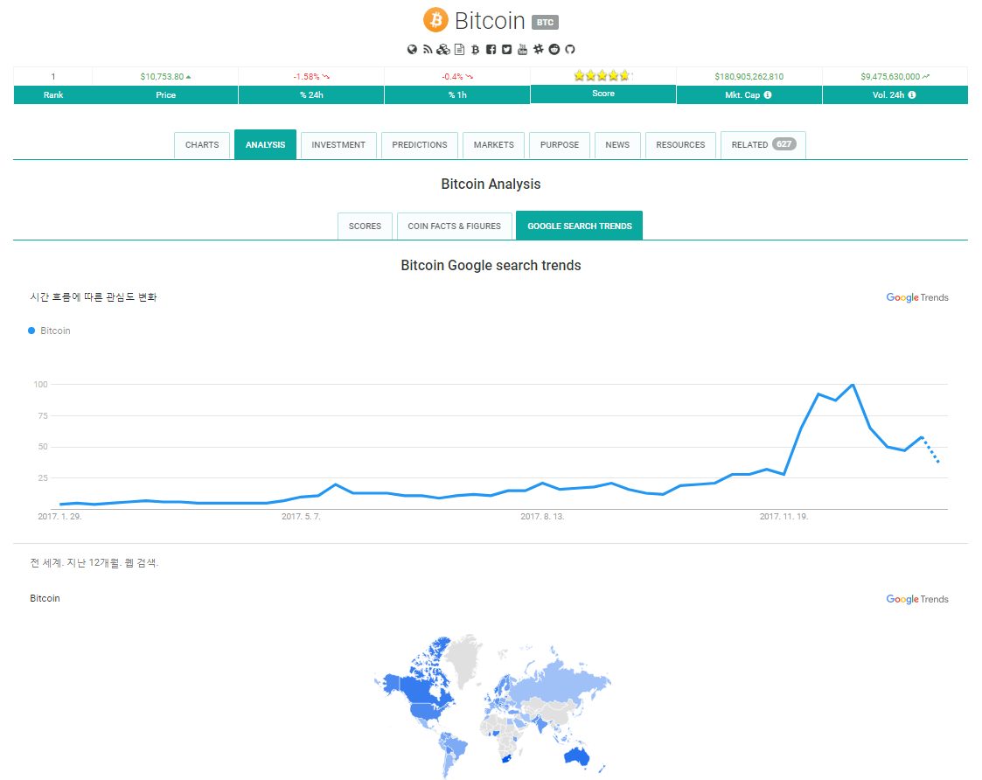This screenshot has width=982, height=780.
Task: Click the 2017. 5. 7. date label
Action: point(301,517)
